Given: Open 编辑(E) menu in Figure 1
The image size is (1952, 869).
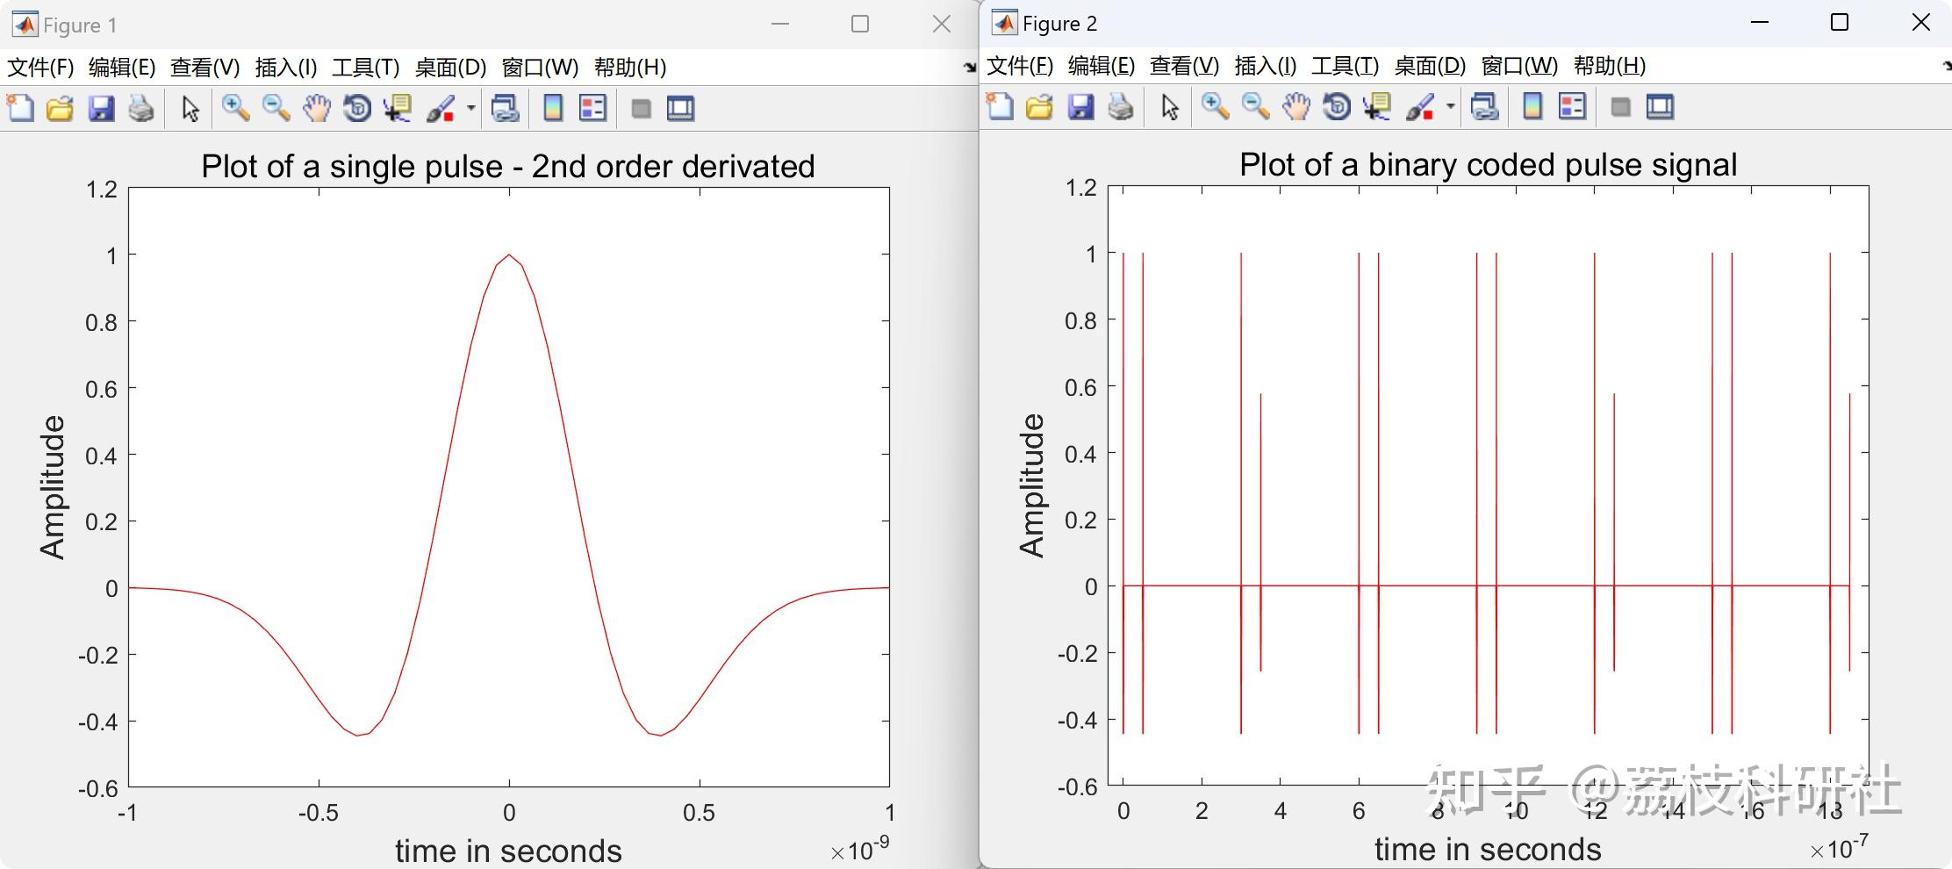Looking at the screenshot, I should (122, 67).
